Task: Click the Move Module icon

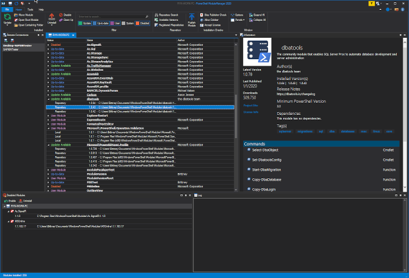Action: coord(16,15)
